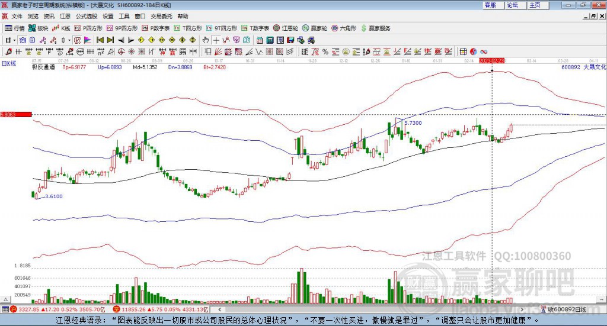The height and width of the screenshot is (326, 607).
Task: Select the zigzag wave line tool
Action: click(258, 51)
